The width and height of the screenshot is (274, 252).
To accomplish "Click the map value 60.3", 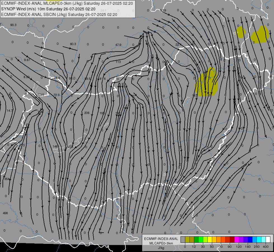I will 73,44.
